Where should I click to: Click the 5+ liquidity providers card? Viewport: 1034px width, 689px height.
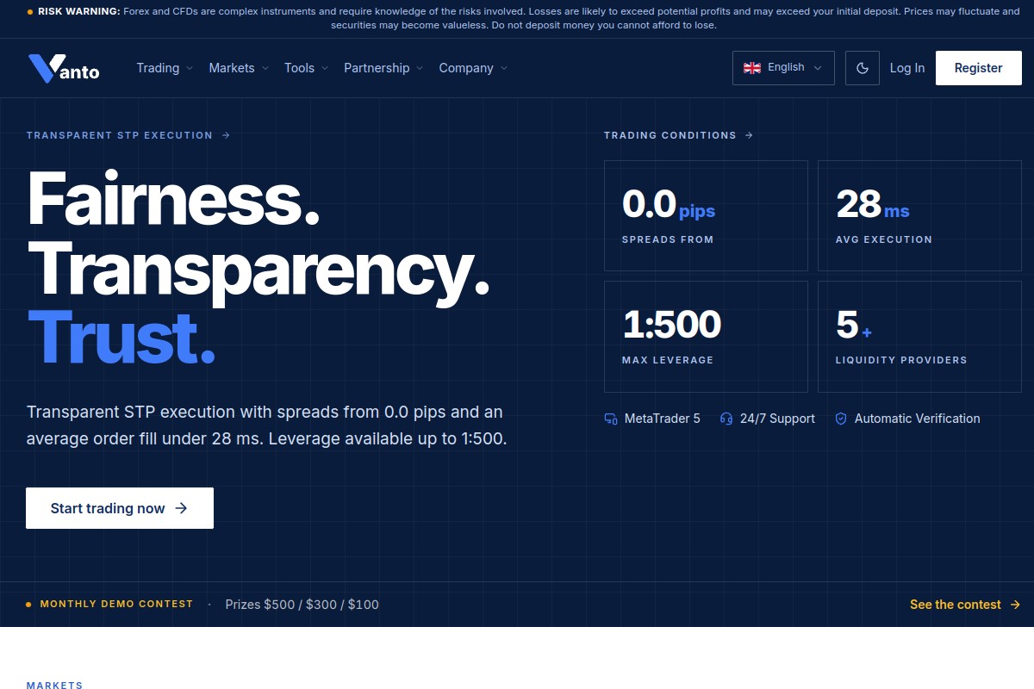coord(919,337)
